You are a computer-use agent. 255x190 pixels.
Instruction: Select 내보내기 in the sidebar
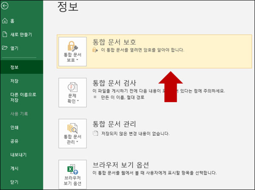[19, 155]
